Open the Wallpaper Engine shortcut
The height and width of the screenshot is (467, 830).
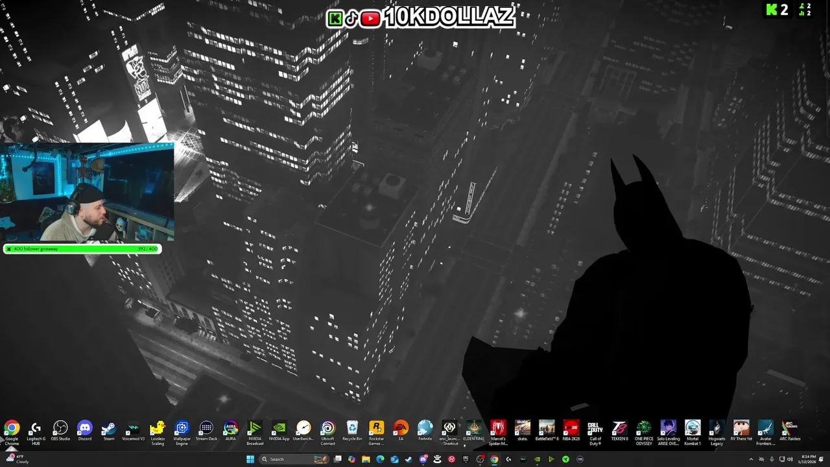[x=182, y=433]
